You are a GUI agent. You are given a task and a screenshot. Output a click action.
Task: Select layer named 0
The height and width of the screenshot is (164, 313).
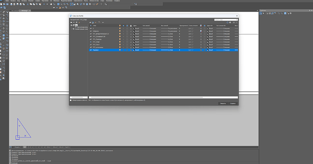(93, 29)
